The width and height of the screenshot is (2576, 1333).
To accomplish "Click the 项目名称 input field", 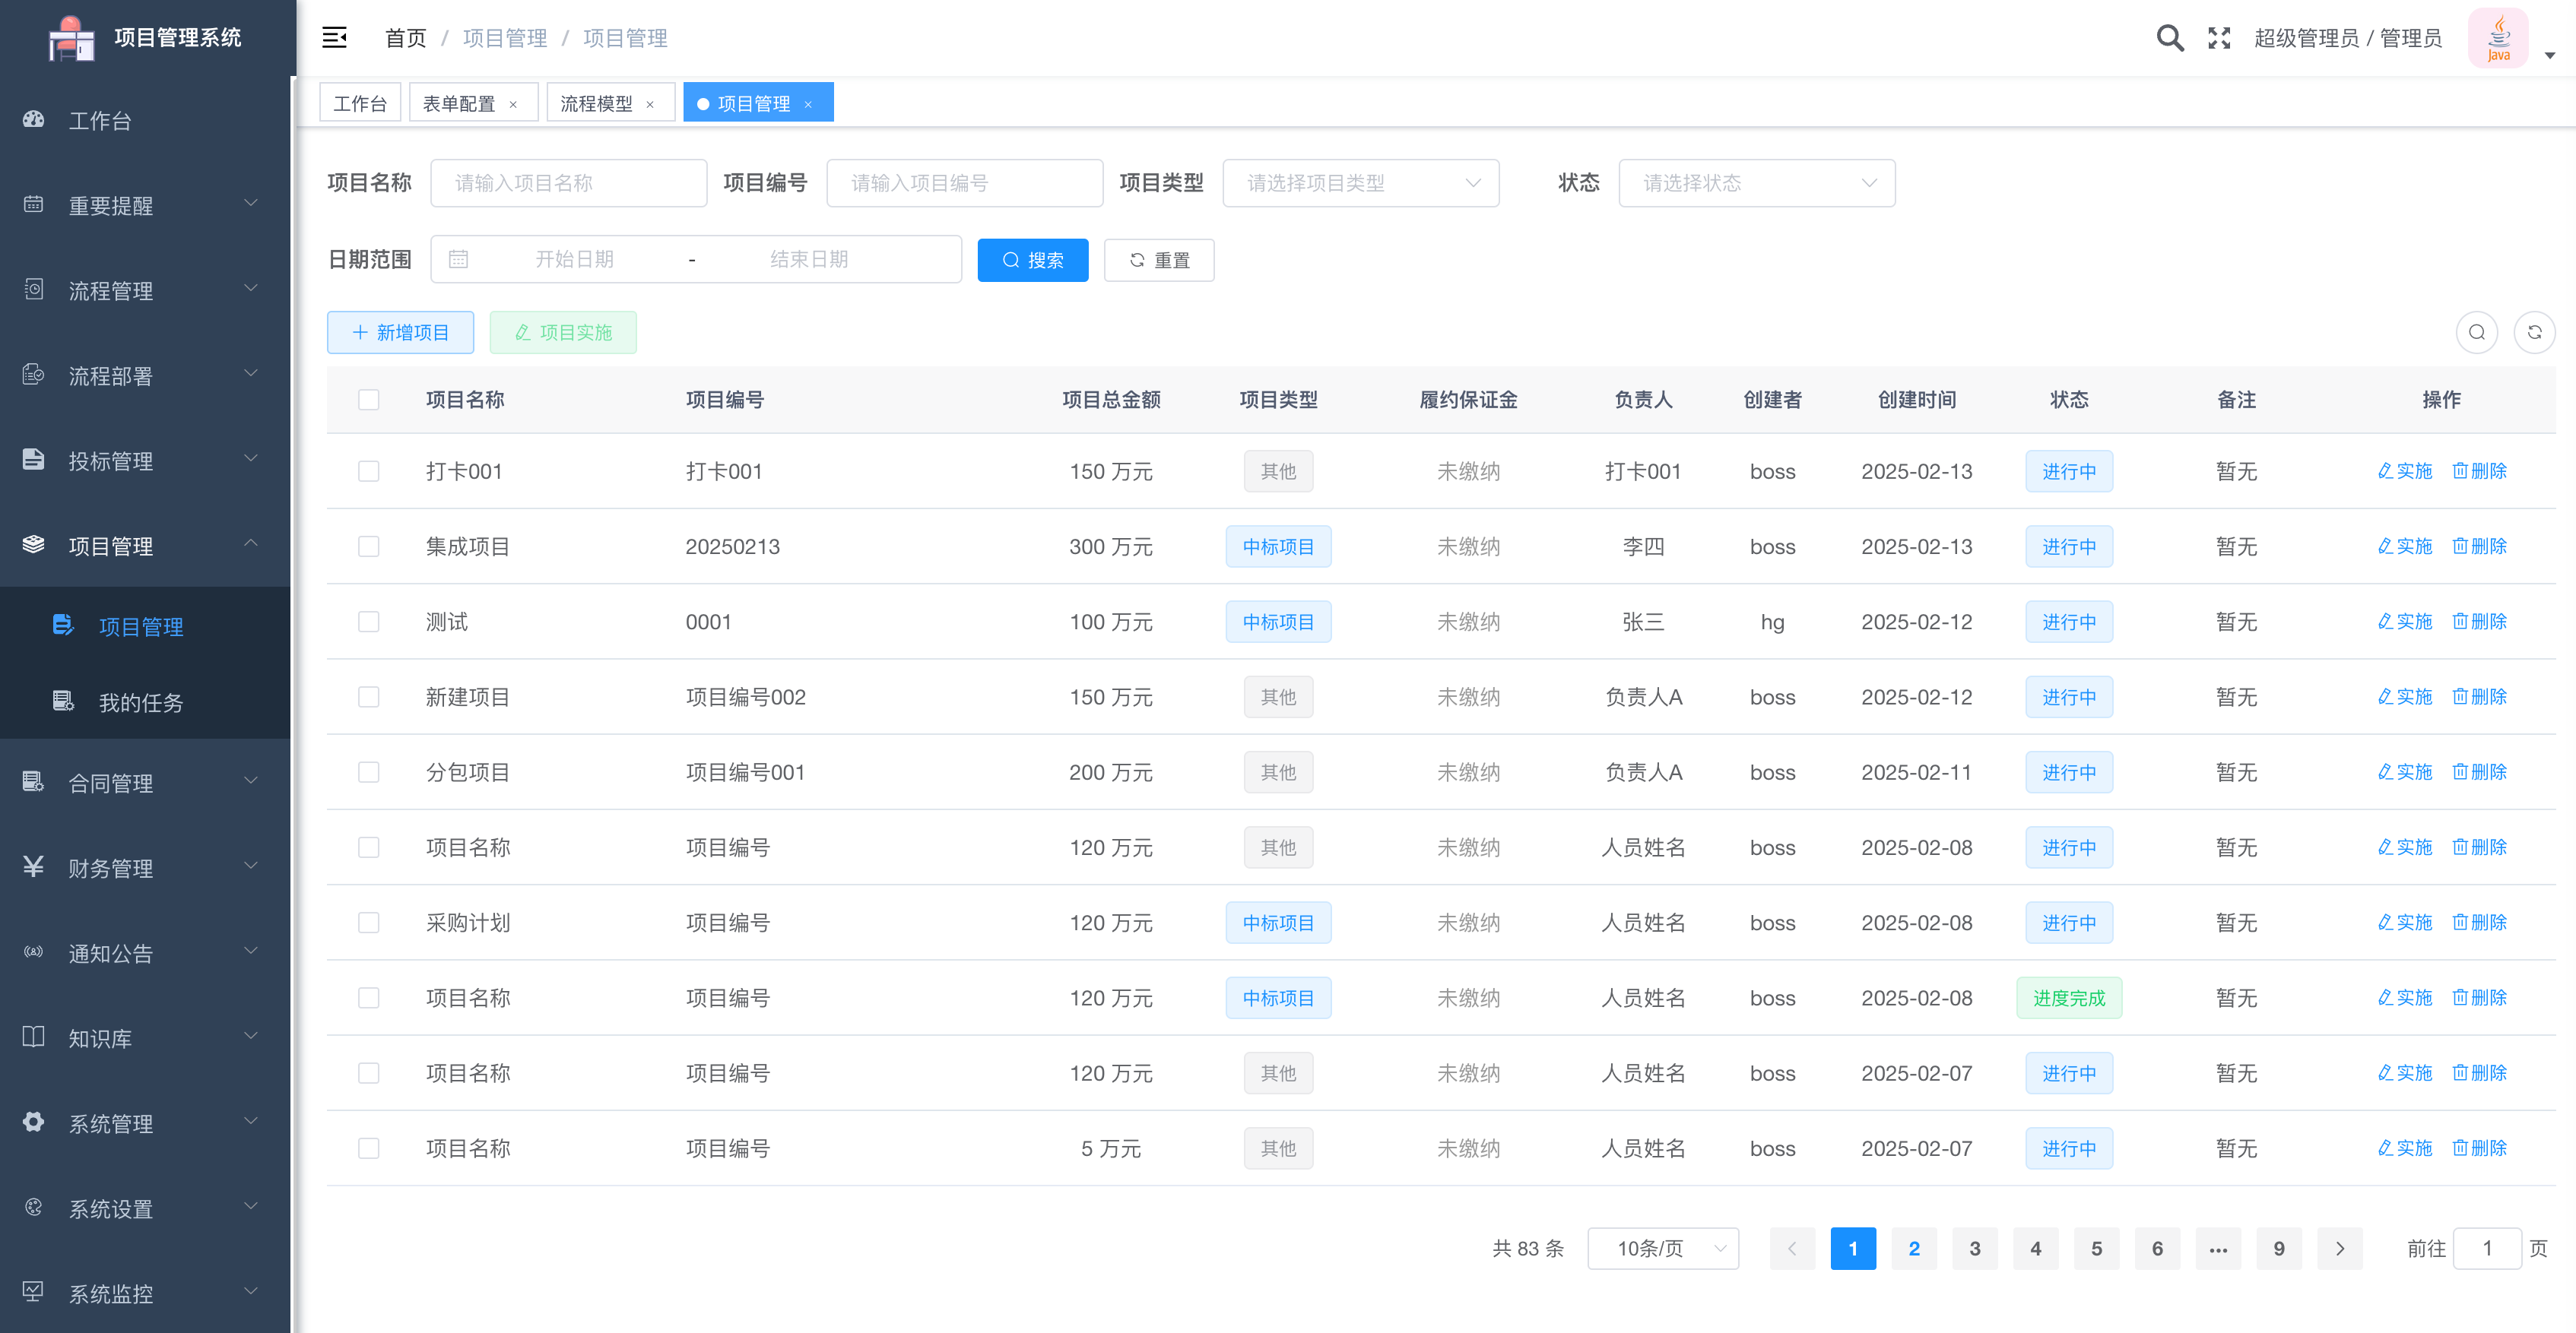I will tap(568, 183).
